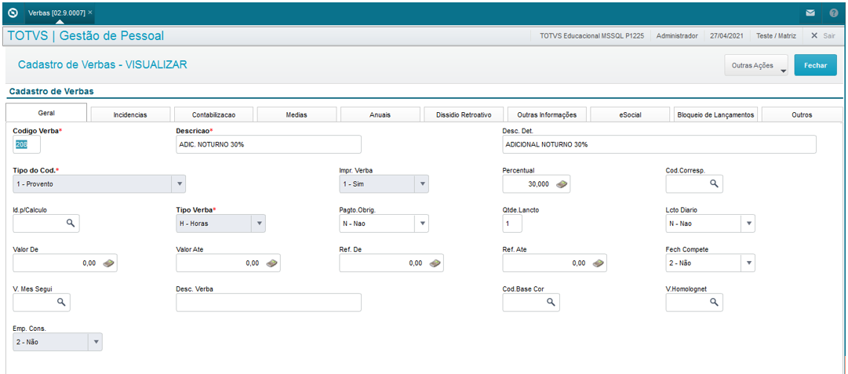This screenshot has width=848, height=374.
Task: Switch to the Dissidio Retroativo tab
Action: point(464,114)
